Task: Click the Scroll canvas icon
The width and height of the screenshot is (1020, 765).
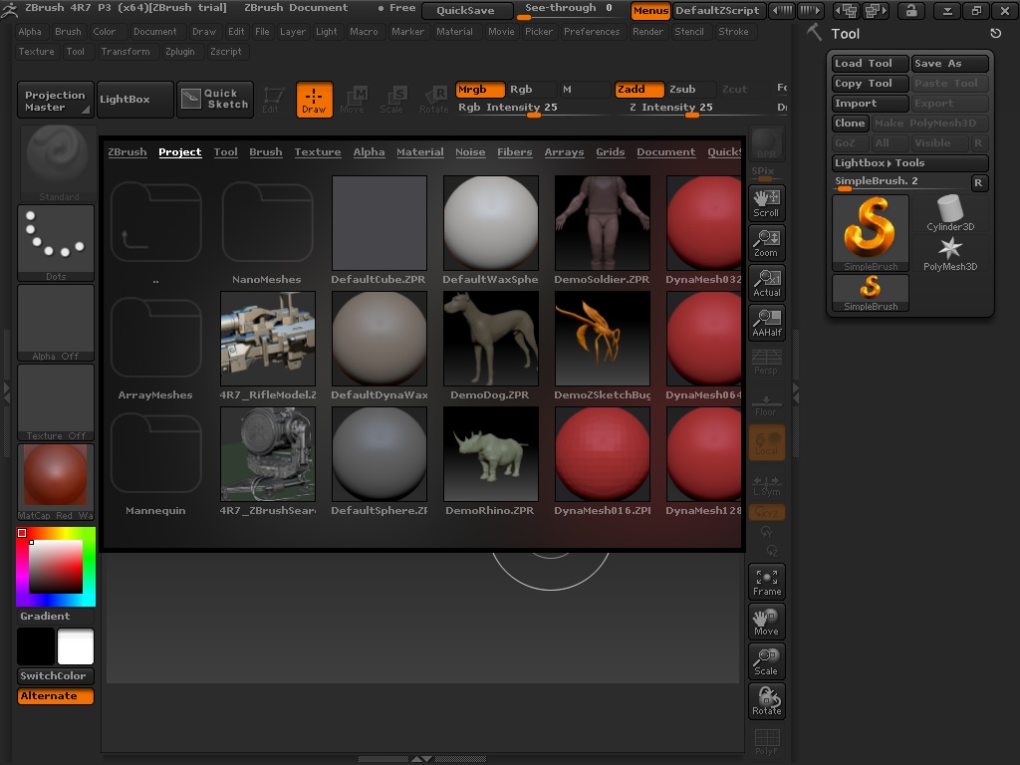Action: [x=766, y=203]
